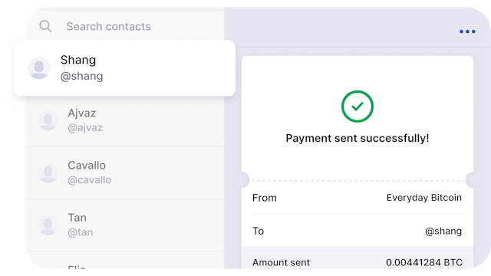Focus the Search contacts field
This screenshot has width=491, height=276.
(125, 26)
